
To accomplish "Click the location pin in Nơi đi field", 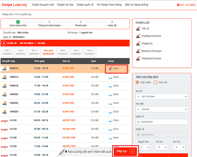I will (138, 97).
